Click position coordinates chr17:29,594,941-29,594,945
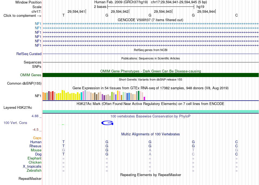 click(x=179, y=2)
